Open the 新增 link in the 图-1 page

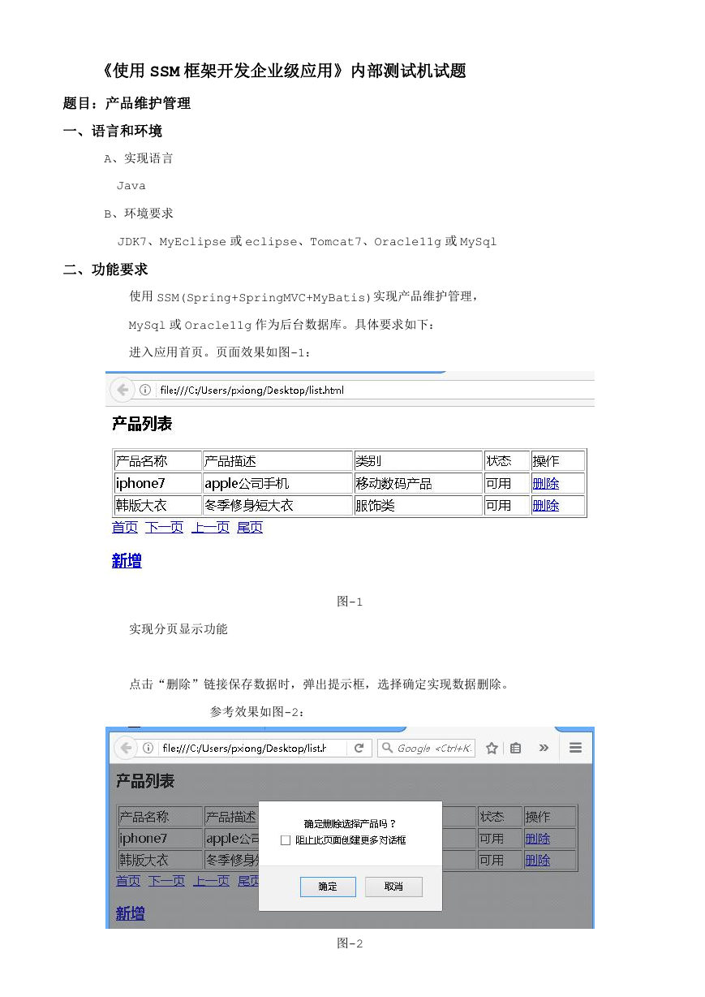coord(127,561)
